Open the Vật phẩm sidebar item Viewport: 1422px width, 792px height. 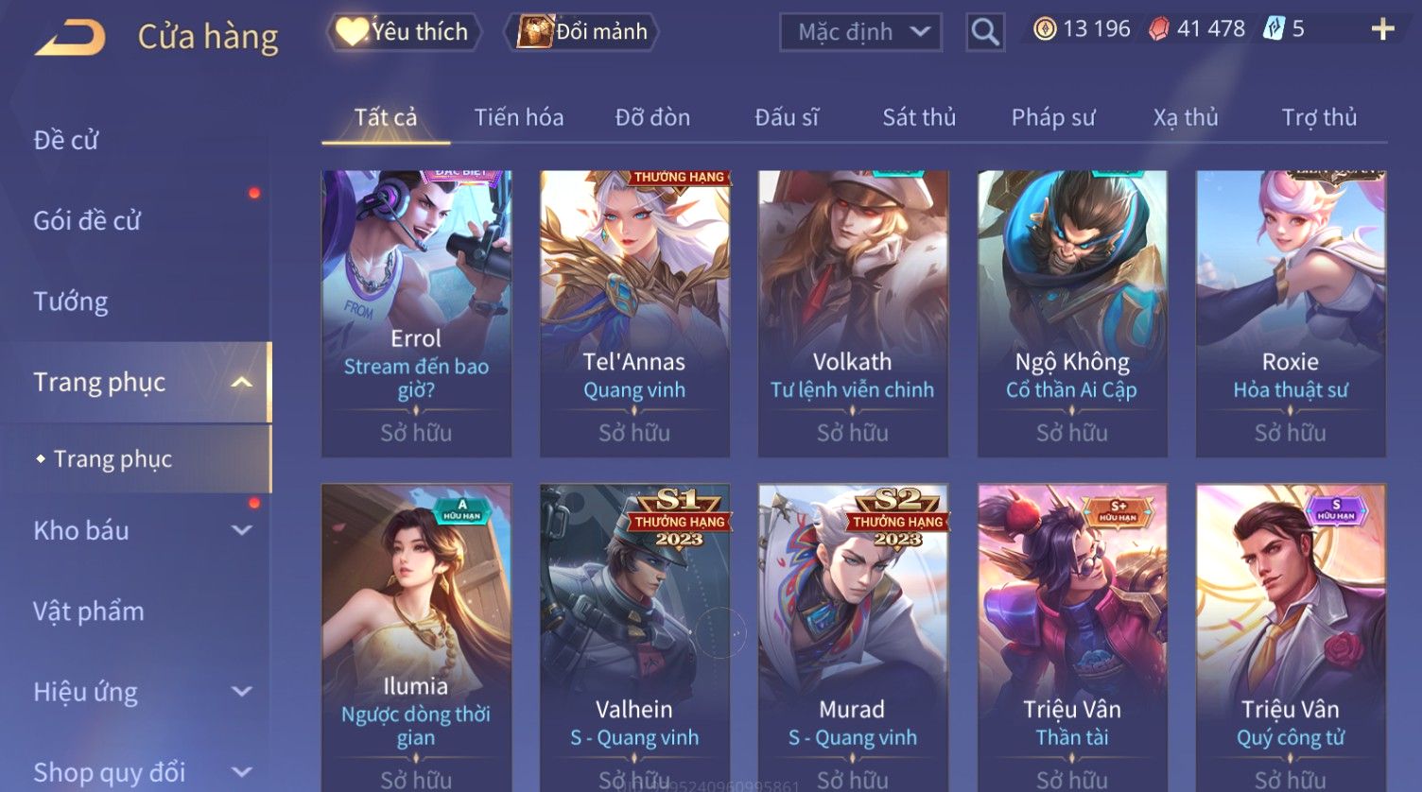point(89,611)
